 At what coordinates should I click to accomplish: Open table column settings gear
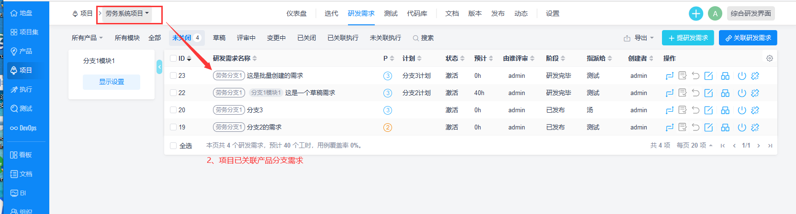[x=770, y=58]
